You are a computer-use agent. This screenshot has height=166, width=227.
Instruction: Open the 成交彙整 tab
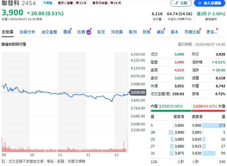49,32
